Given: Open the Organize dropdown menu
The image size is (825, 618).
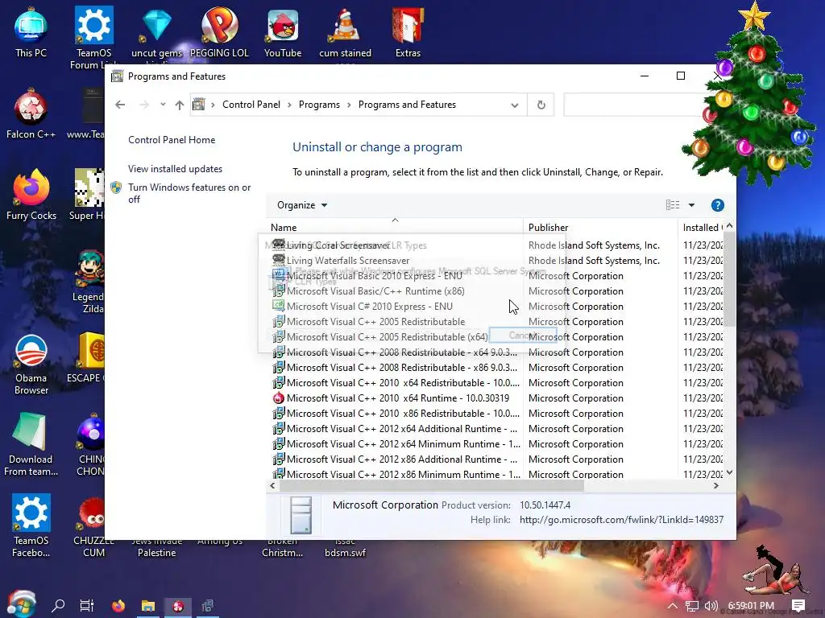Looking at the screenshot, I should coord(302,205).
